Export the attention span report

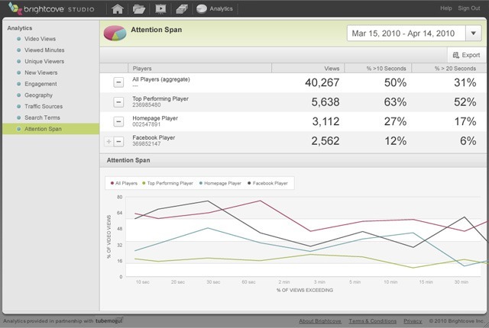467,55
